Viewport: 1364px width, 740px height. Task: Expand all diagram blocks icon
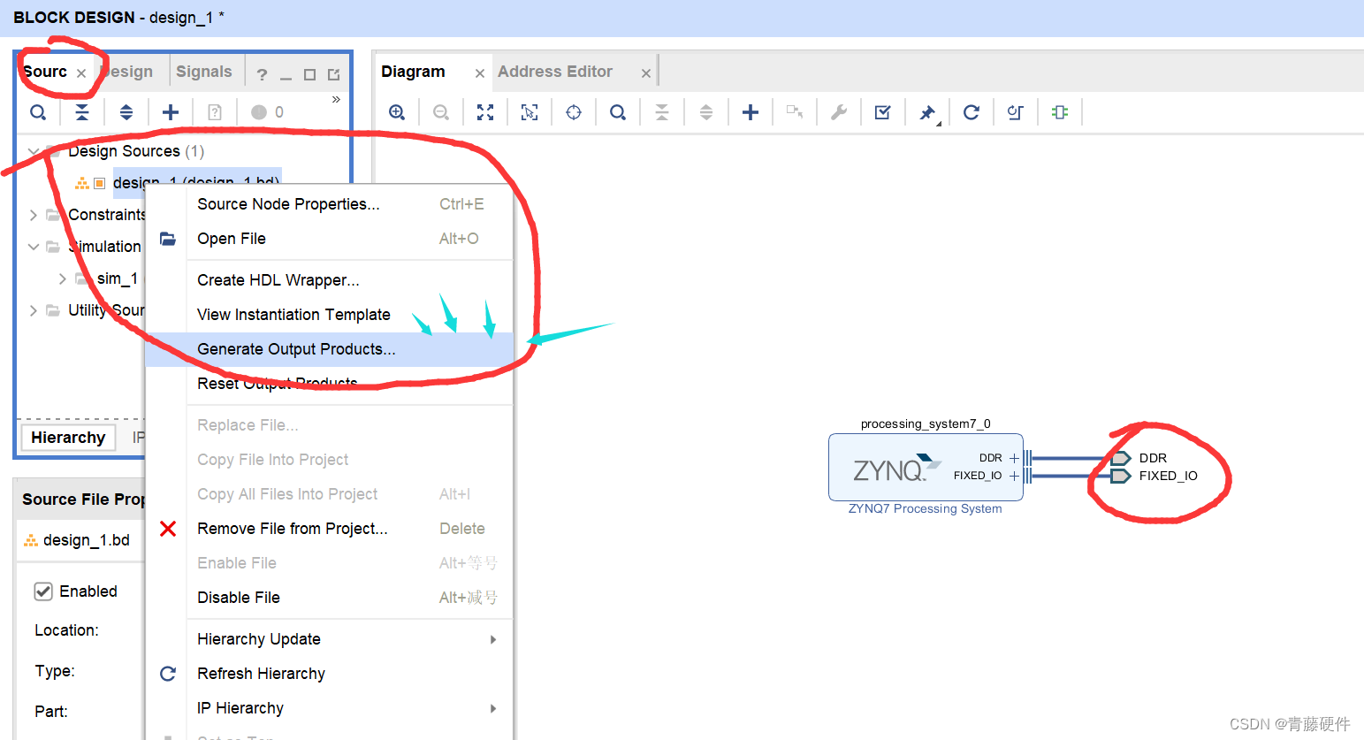pyautogui.click(x=706, y=112)
